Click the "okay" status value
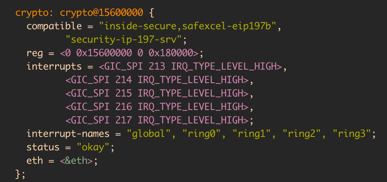Image resolution: width=387 pixels, height=182 pixels. tap(93, 147)
